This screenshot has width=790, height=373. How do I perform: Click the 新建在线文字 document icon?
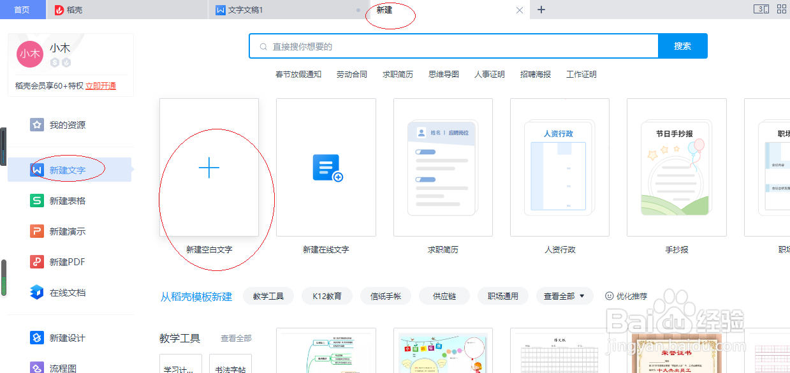pos(328,168)
